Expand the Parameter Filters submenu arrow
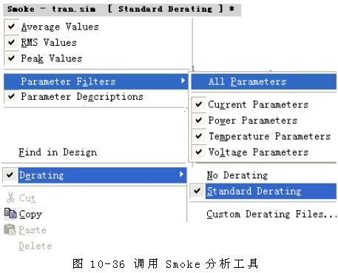The width and height of the screenshot is (338, 273). coord(183,81)
